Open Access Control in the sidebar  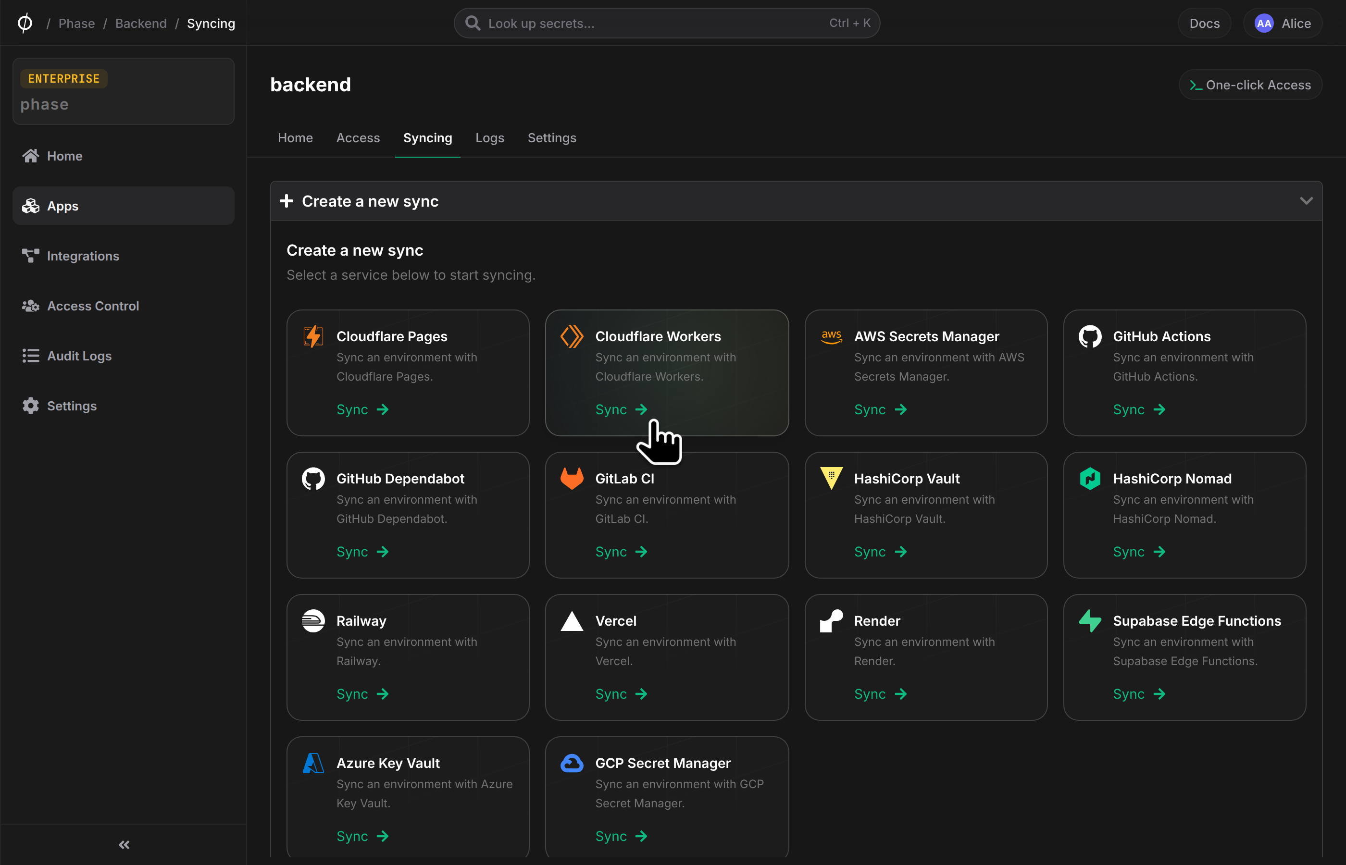(x=123, y=306)
